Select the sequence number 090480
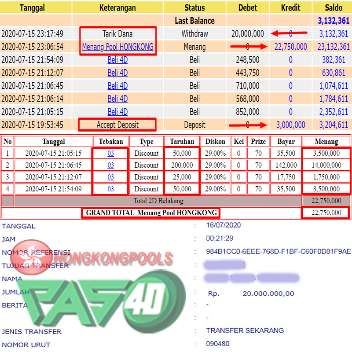Image resolution: width=352 pixels, height=352 pixels. tap(217, 344)
